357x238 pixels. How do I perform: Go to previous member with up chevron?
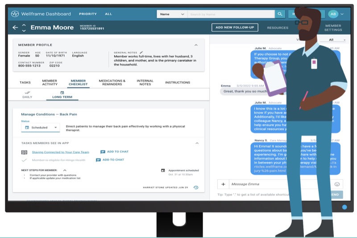click(x=24, y=25)
